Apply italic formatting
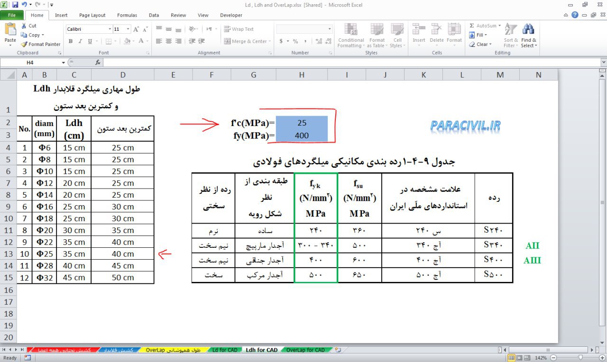Viewport: 607px width, 362px height. [x=79, y=41]
